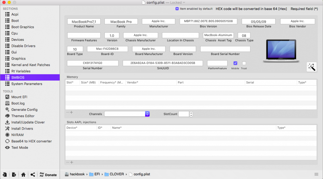The height and width of the screenshot is (179, 323).
Task: Uncheck the Mobile checkbox
Action: point(235,63)
